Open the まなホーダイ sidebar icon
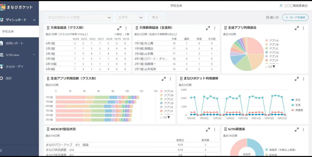The width and height of the screenshot is (312, 157). pos(1,67)
